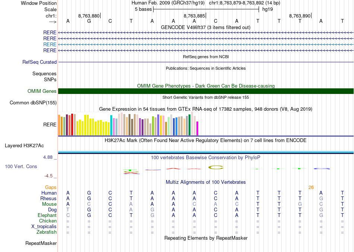This screenshot has width=354, height=252.
Task: Select the light-blue RERE intron arrow line
Action: point(206,44)
